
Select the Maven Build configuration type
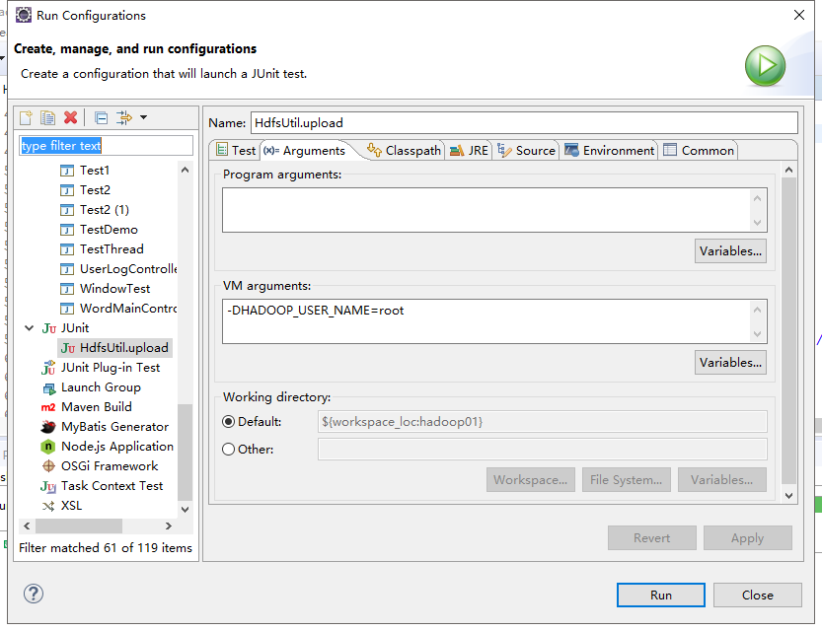pos(96,407)
